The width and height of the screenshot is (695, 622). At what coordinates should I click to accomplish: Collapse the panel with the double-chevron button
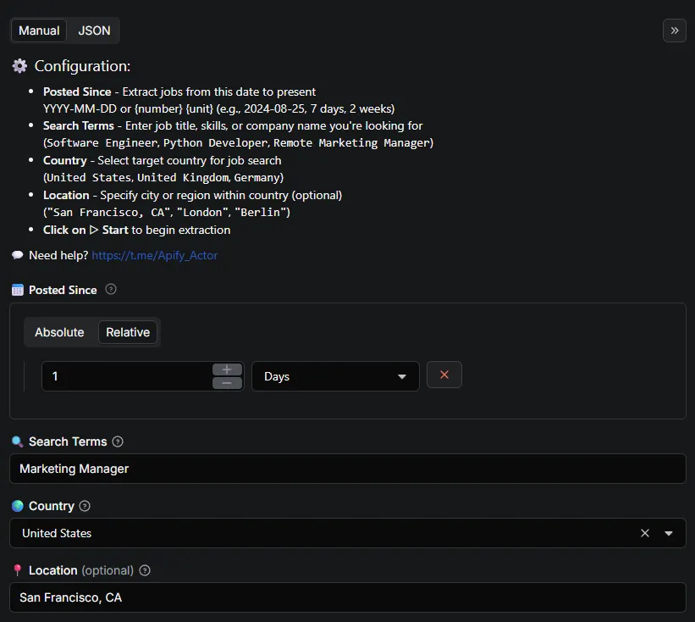pos(674,31)
